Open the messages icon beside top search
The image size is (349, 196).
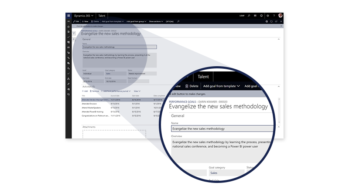[x=255, y=16]
